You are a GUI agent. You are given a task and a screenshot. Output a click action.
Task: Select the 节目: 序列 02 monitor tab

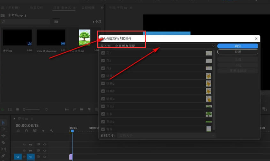pyautogui.click(x=118, y=8)
